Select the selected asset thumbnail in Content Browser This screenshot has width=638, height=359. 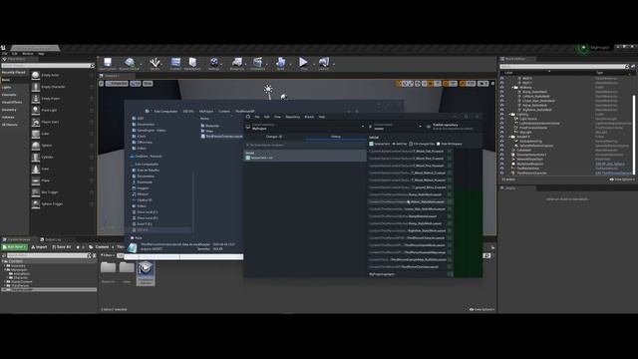pyautogui.click(x=146, y=272)
